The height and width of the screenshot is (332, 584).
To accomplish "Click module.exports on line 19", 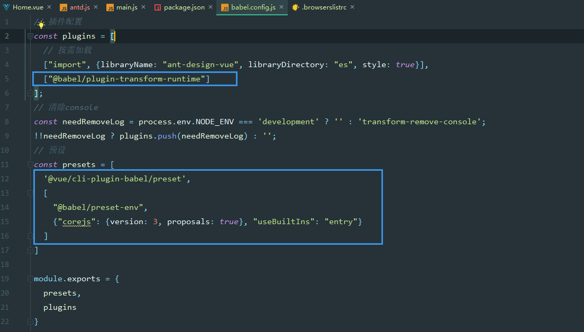I will [67, 279].
